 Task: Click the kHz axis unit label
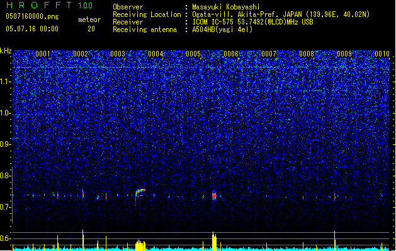tap(6, 51)
